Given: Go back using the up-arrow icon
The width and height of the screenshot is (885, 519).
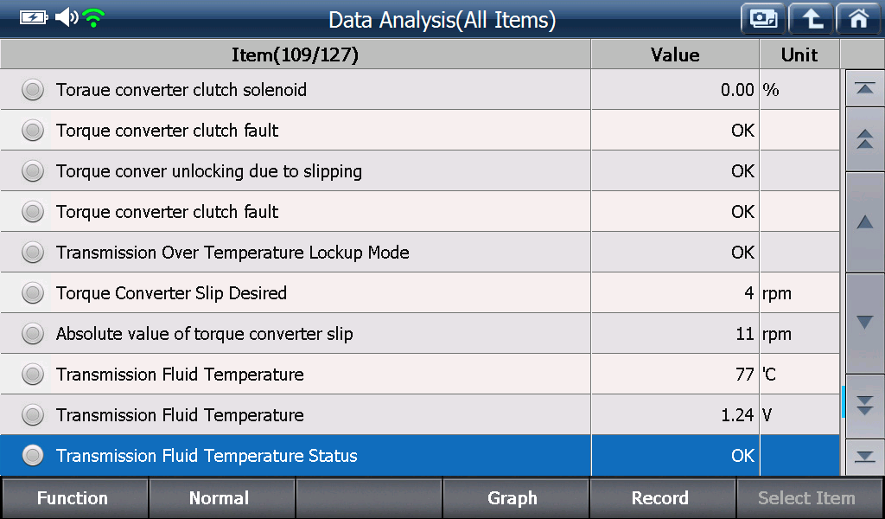Looking at the screenshot, I should [811, 19].
